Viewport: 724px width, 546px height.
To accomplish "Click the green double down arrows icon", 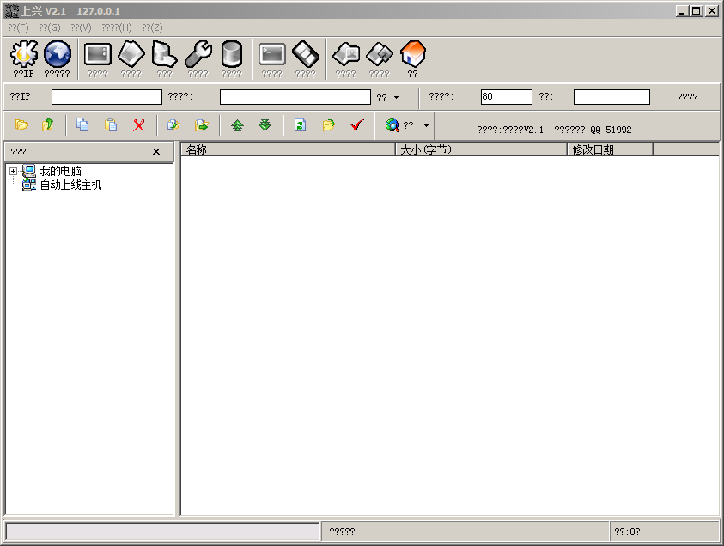I will pyautogui.click(x=265, y=125).
